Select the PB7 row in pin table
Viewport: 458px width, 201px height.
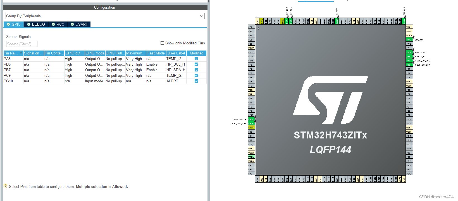[x=105, y=70]
